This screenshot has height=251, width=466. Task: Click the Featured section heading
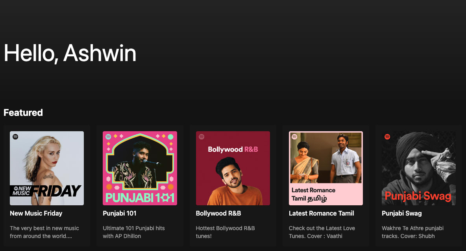pos(23,113)
